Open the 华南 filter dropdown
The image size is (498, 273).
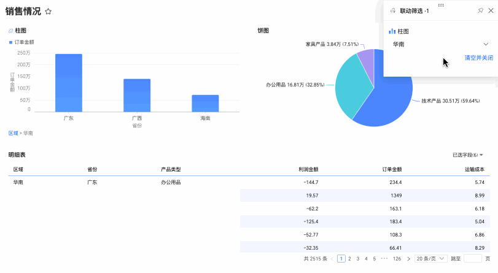440,44
